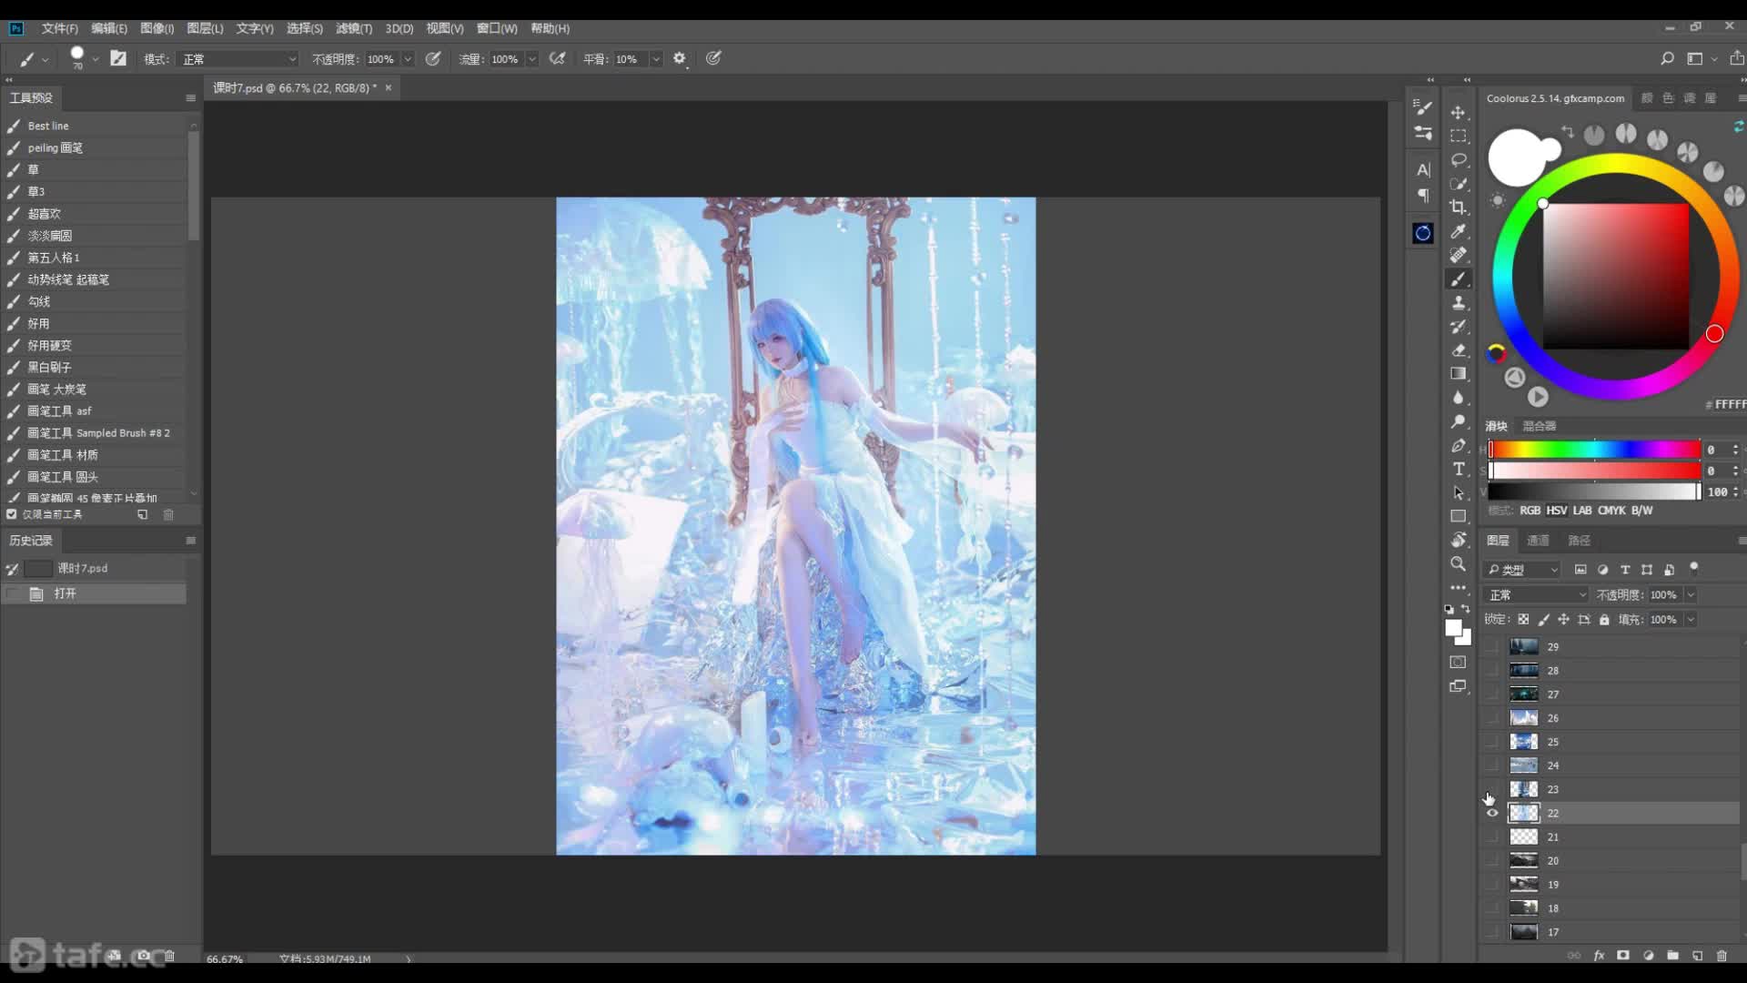This screenshot has width=1747, height=983.
Task: Expand the flow 100% dropdown arrow
Action: pos(532,59)
